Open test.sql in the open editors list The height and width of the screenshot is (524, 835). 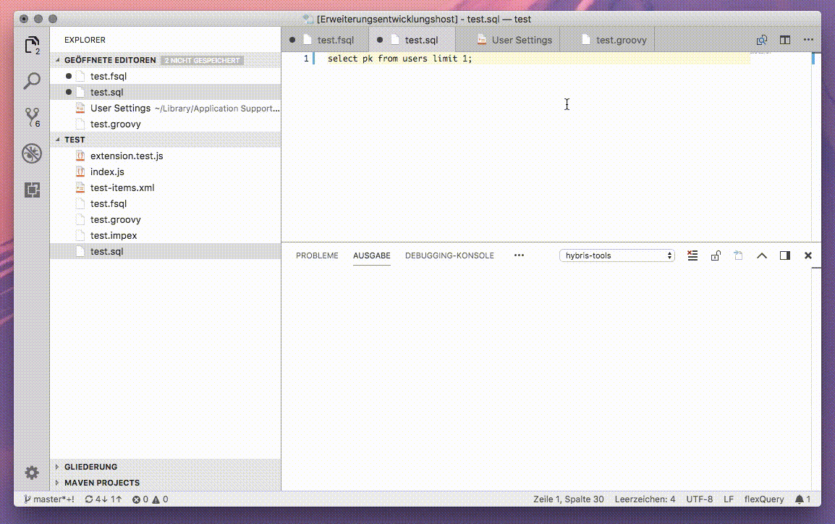coord(165,92)
